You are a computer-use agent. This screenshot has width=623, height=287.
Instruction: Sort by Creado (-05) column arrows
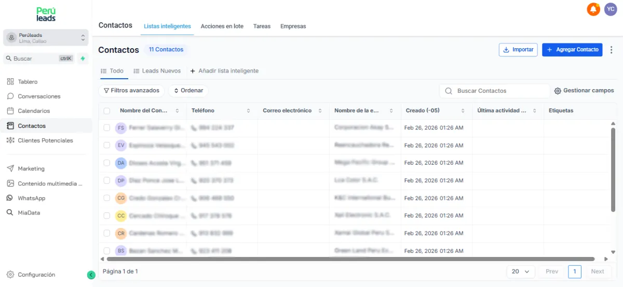(463, 111)
